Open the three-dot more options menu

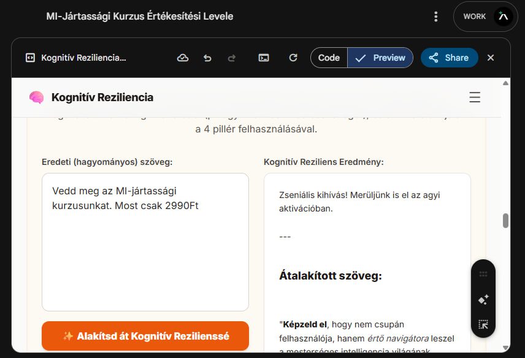435,17
